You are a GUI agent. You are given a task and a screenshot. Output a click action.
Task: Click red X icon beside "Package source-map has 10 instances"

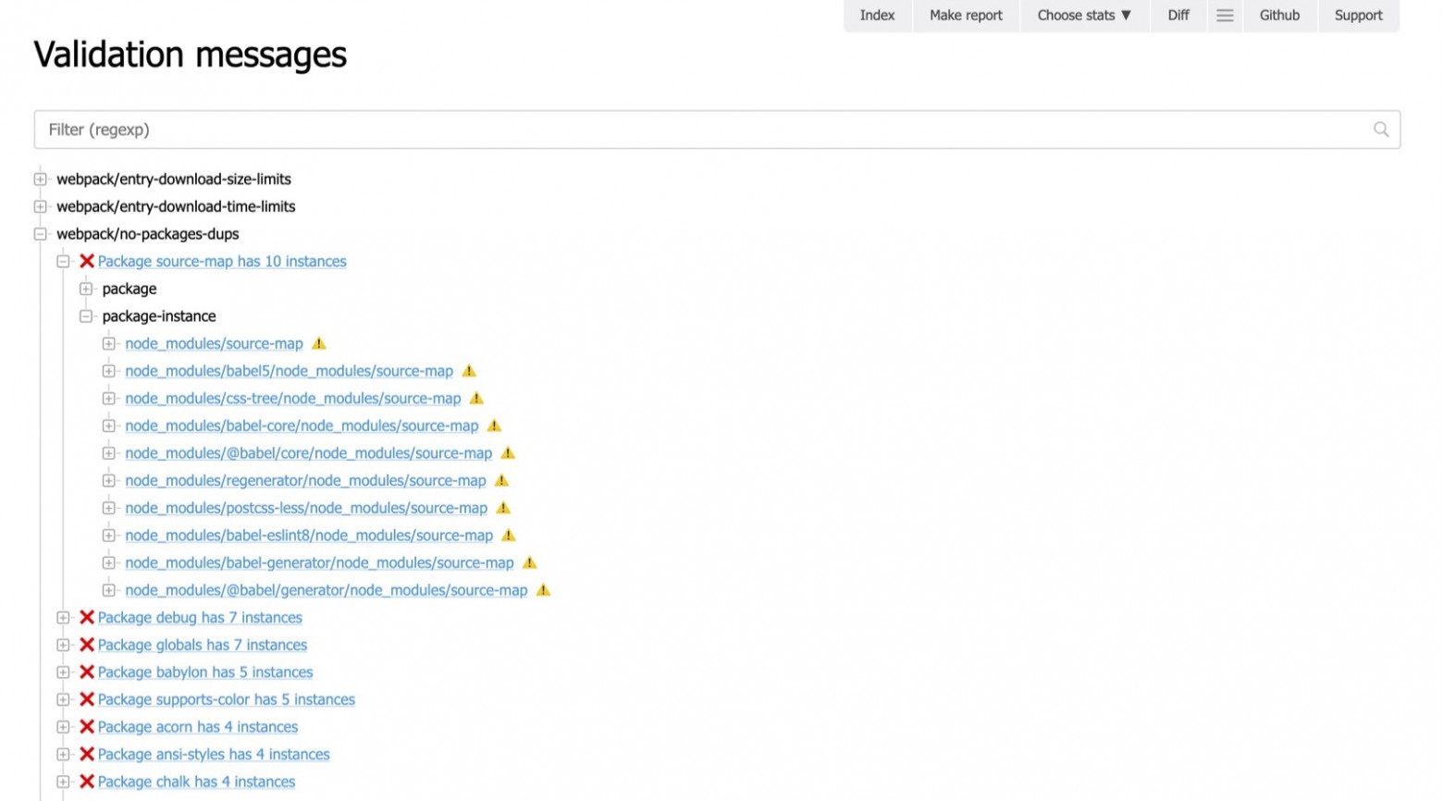tap(88, 261)
